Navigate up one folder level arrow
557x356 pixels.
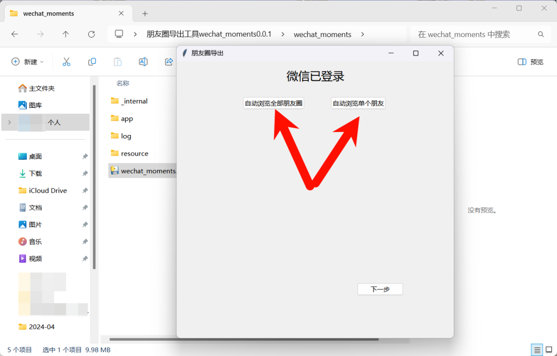pyautogui.click(x=65, y=35)
